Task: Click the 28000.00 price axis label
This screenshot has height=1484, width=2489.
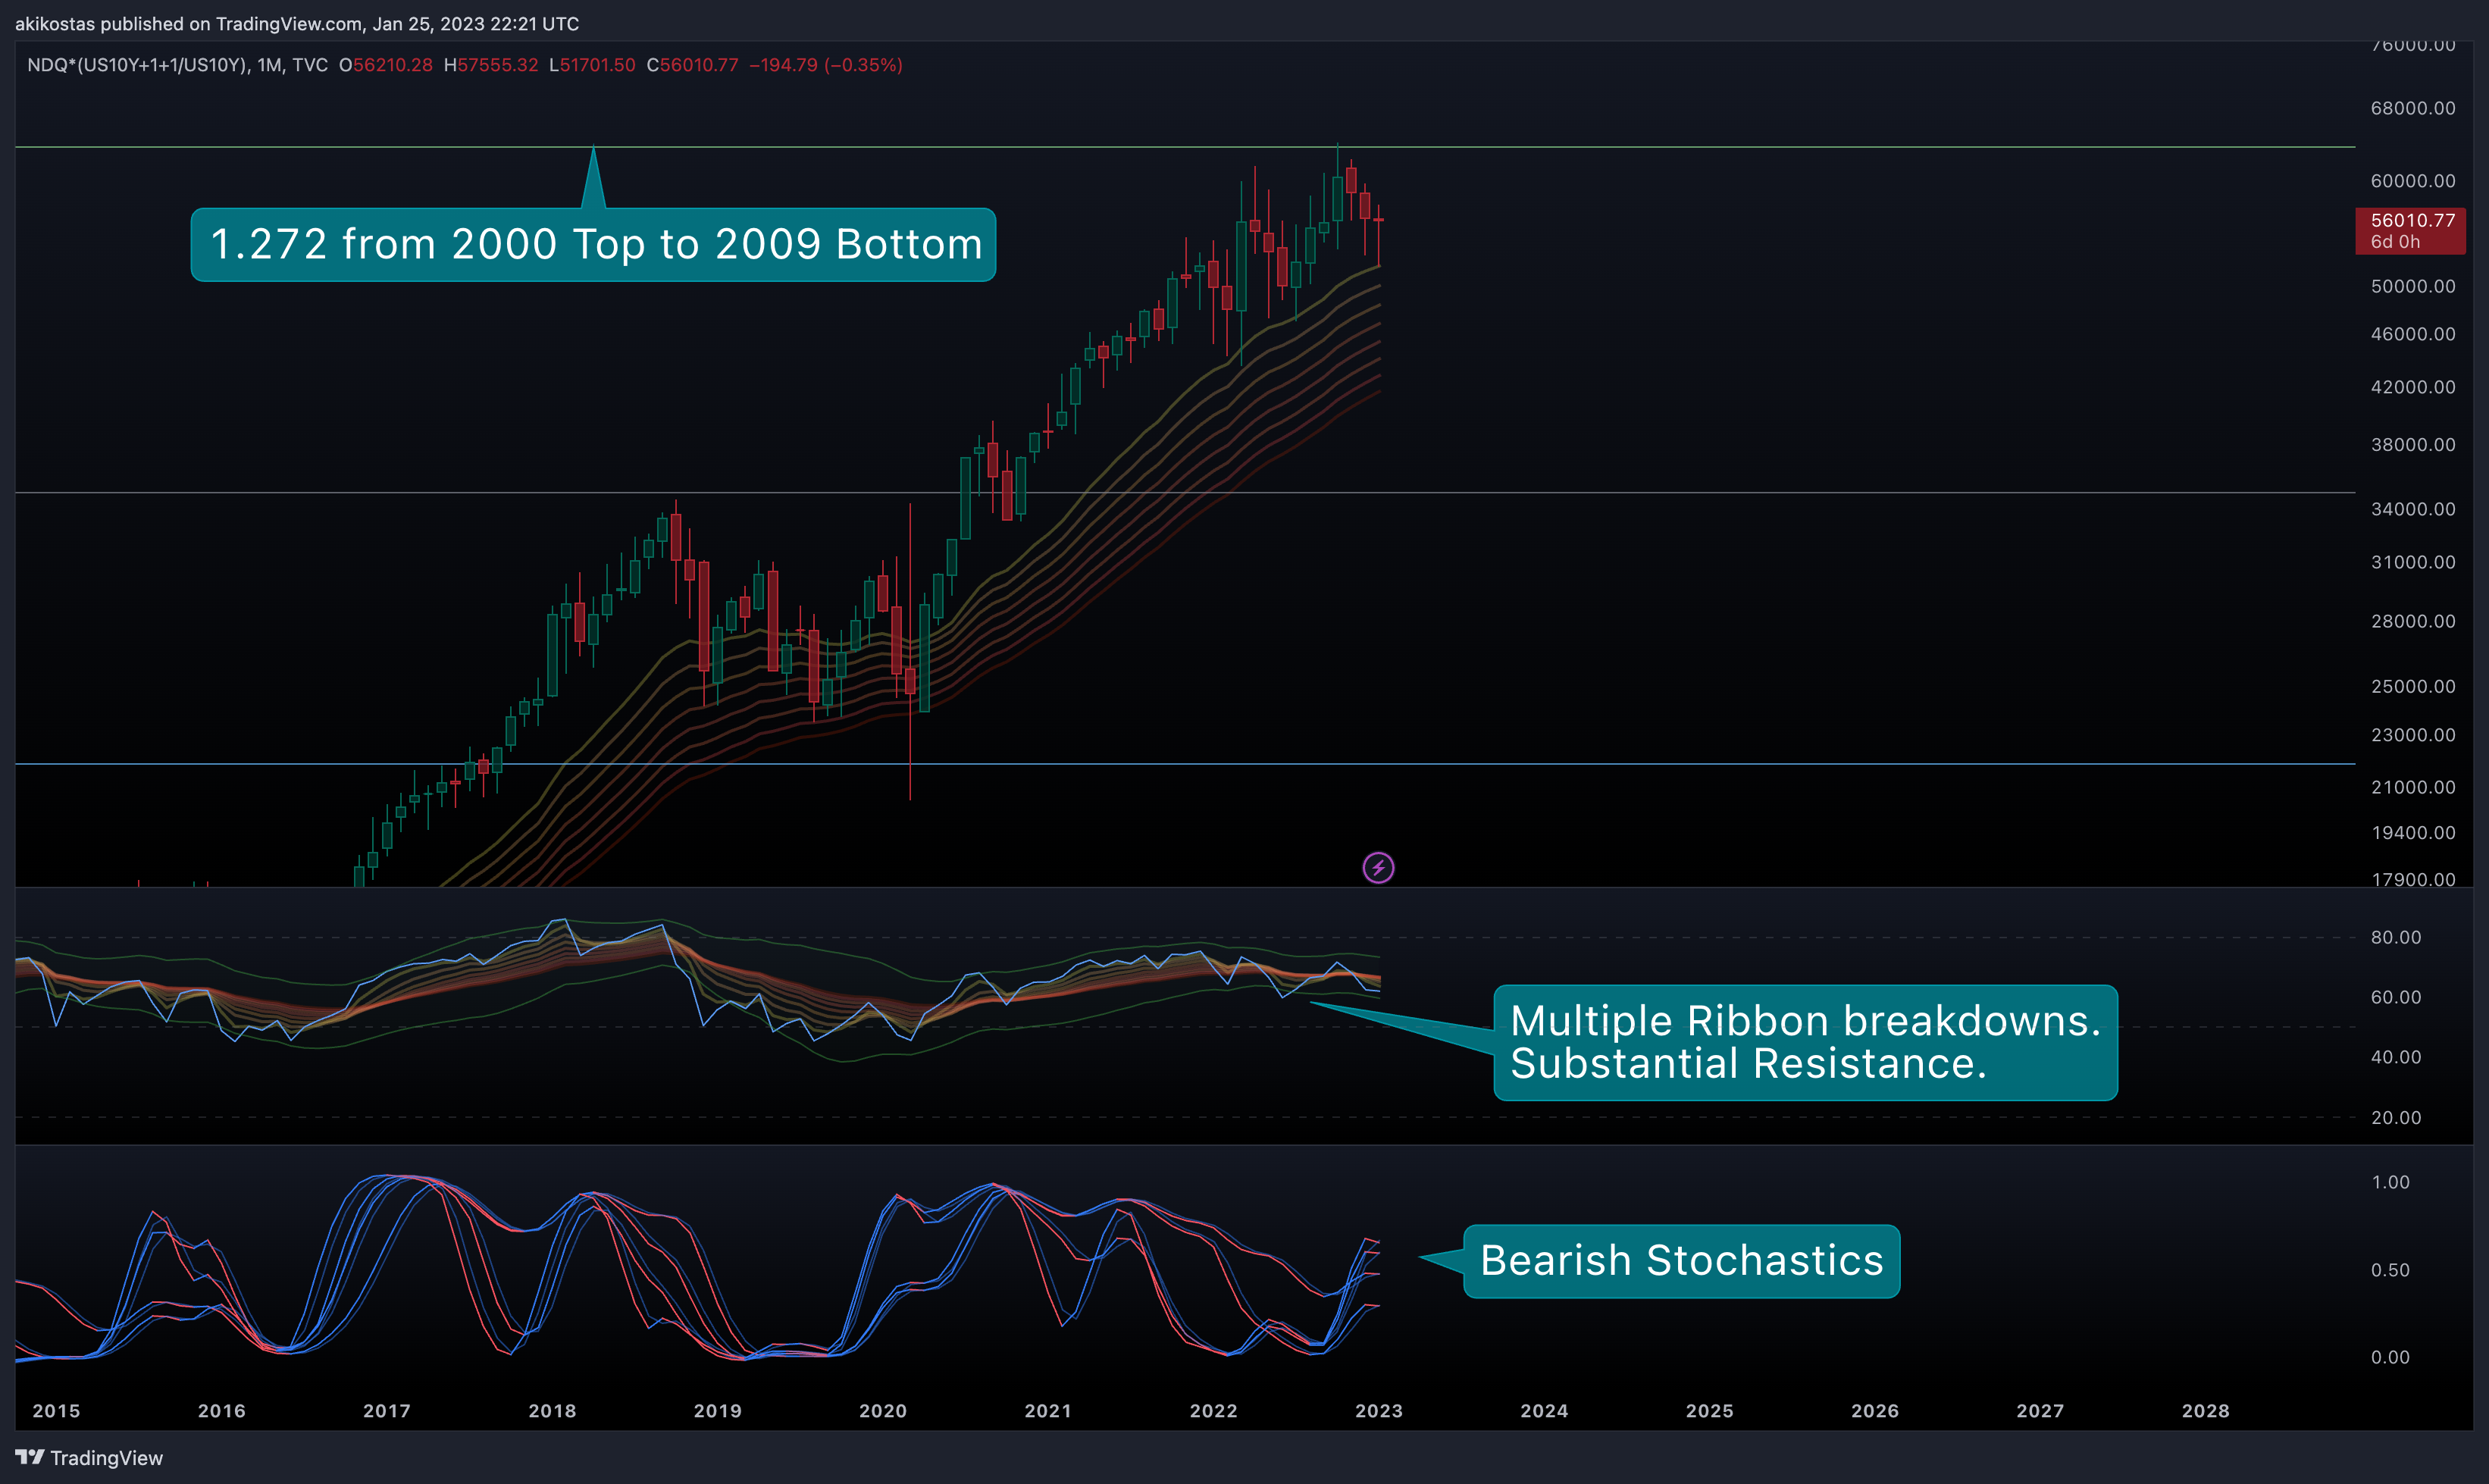Action: [x=2413, y=621]
